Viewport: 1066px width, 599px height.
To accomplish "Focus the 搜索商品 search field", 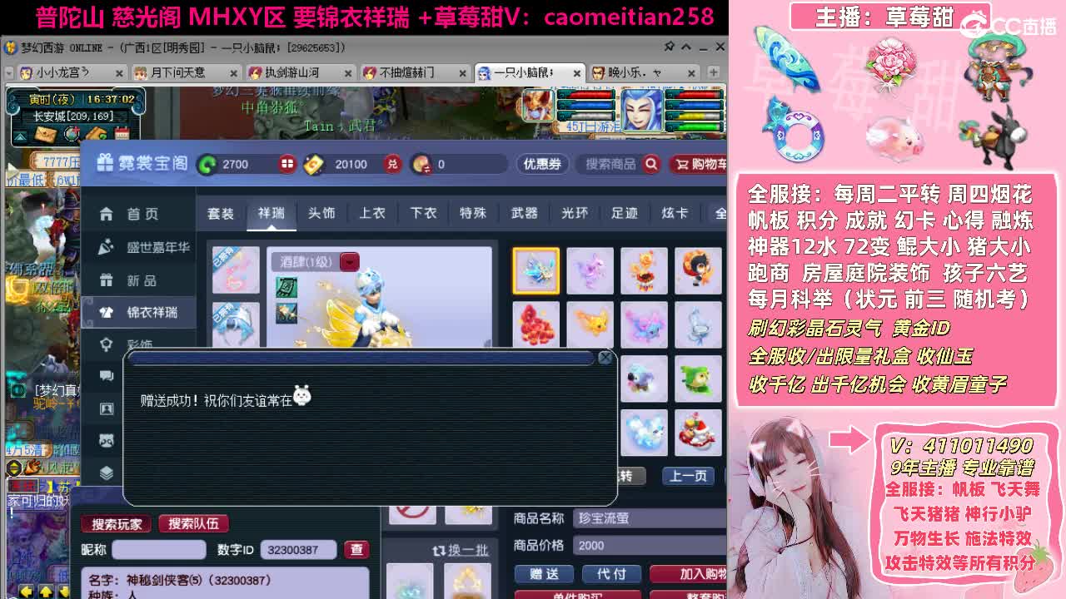I will 610,164.
